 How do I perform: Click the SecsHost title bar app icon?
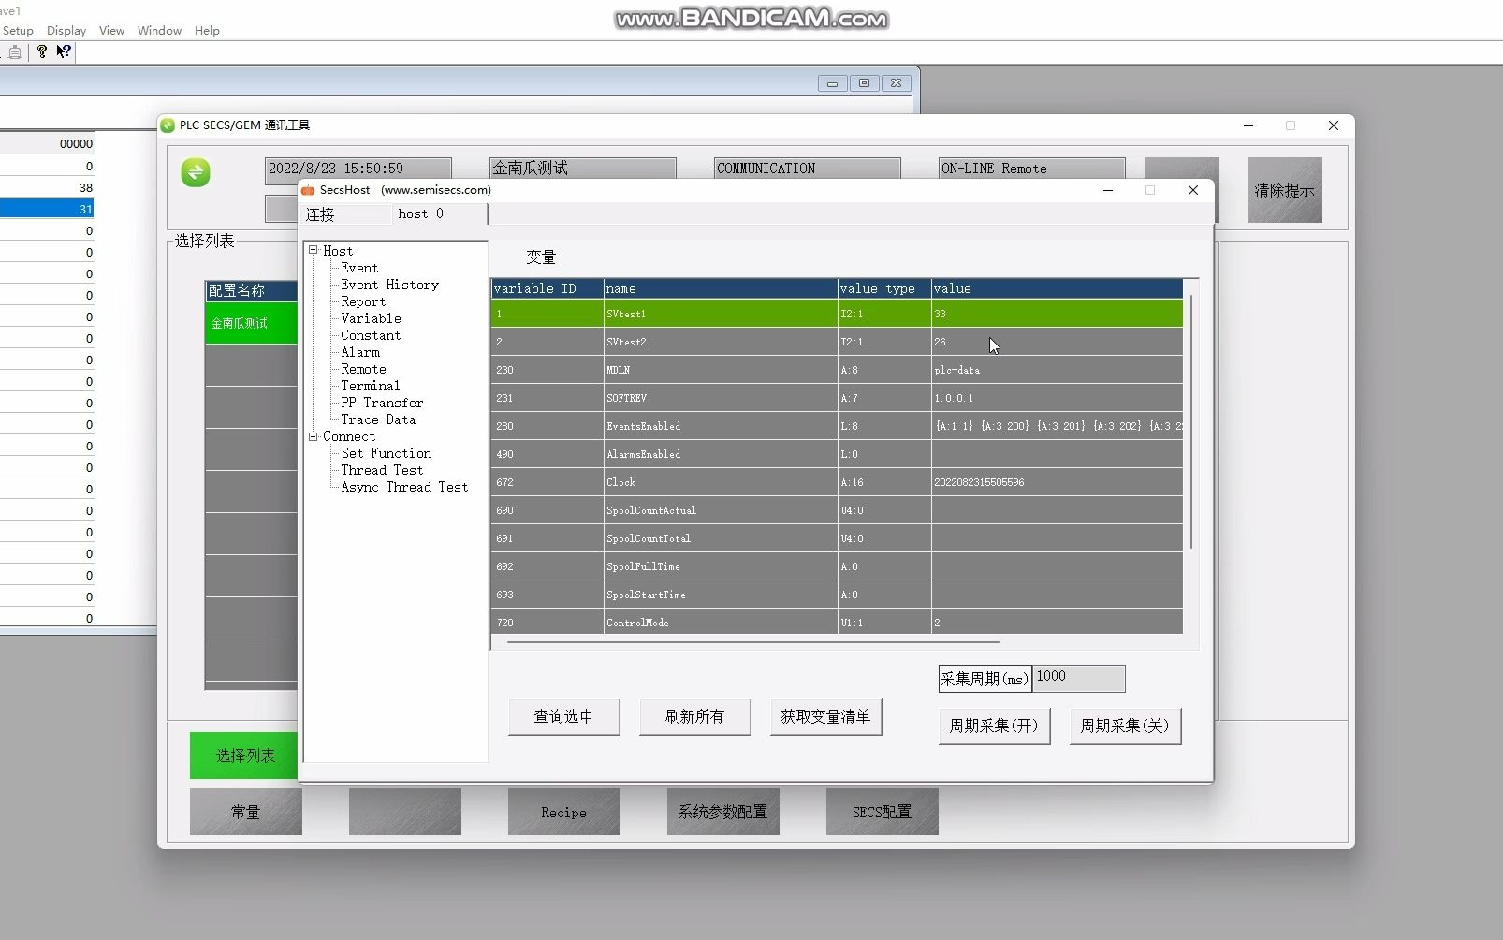[308, 190]
